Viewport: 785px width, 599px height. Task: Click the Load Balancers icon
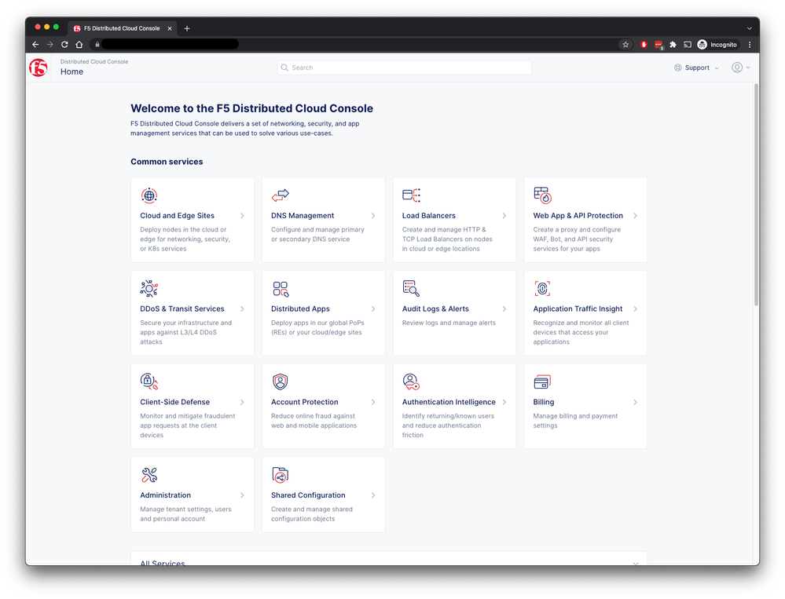pyautogui.click(x=411, y=195)
